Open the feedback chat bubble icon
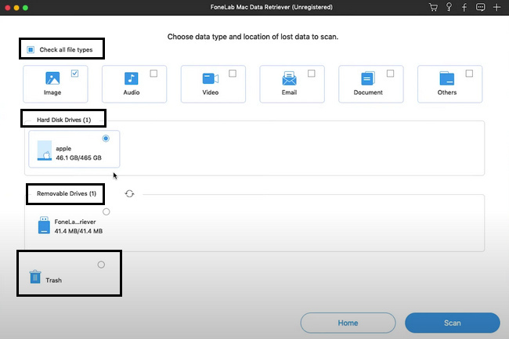 481,7
